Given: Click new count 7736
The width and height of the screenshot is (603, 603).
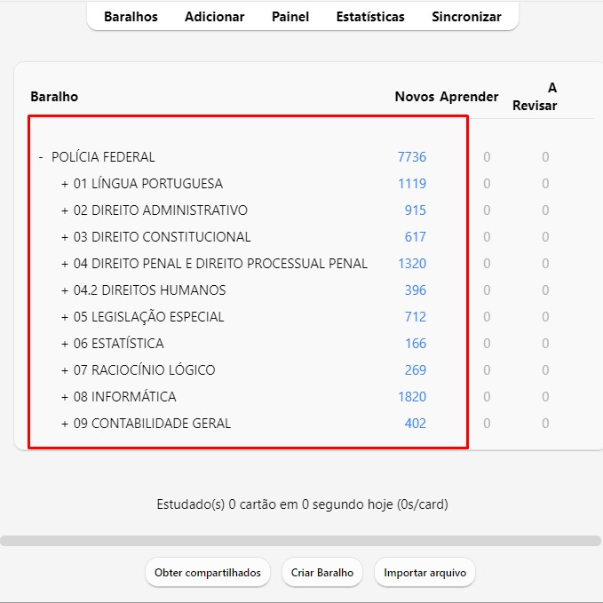Looking at the screenshot, I should click(412, 157).
